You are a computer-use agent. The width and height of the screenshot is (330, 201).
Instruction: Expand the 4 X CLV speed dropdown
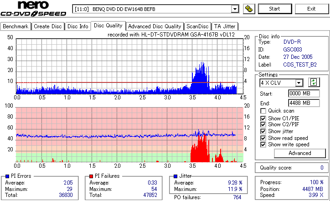299,83
